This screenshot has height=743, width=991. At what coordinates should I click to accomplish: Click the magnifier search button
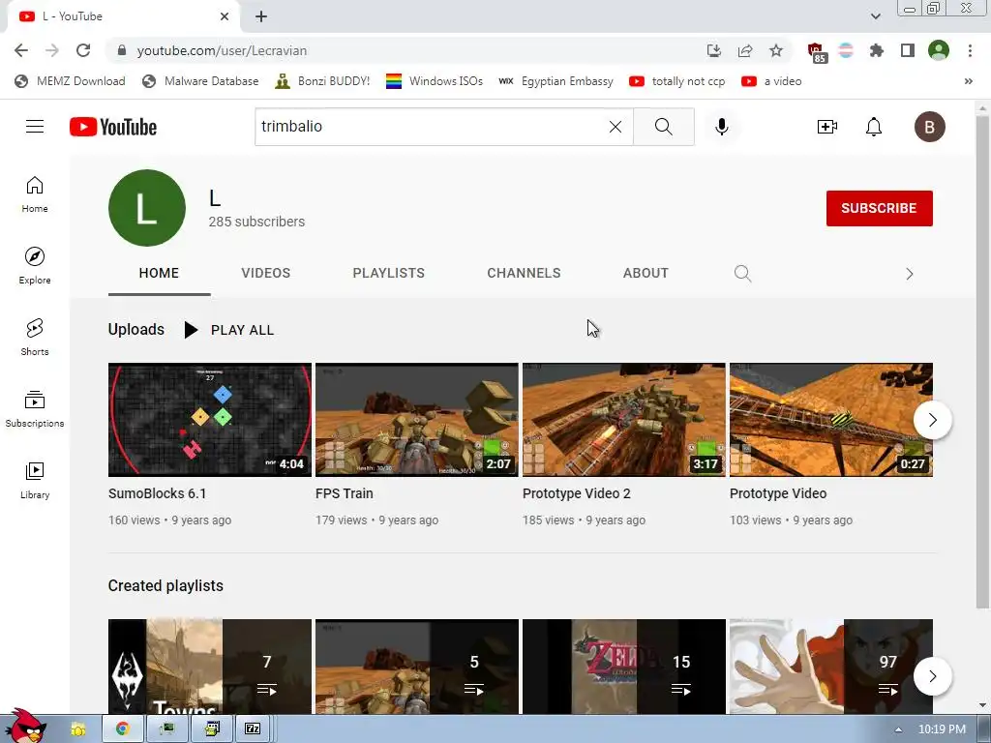664,127
